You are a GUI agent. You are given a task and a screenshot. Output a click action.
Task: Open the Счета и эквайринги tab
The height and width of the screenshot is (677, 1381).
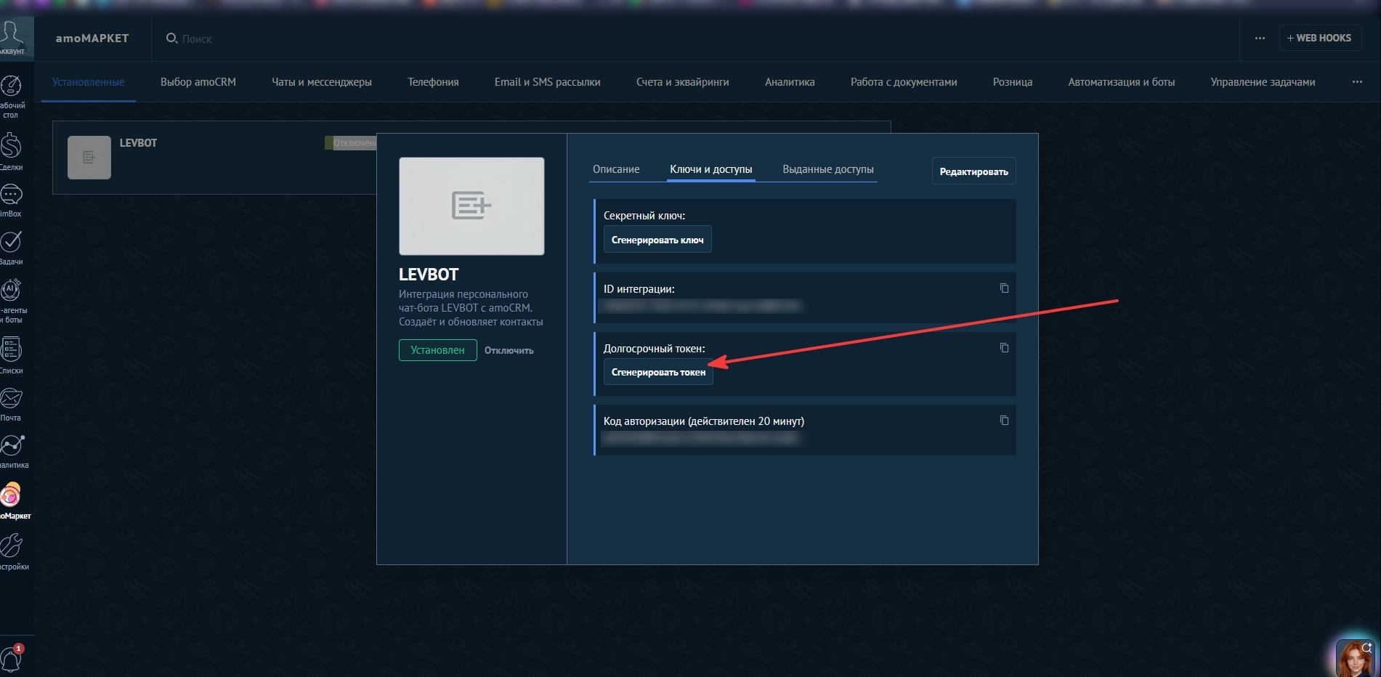(683, 82)
